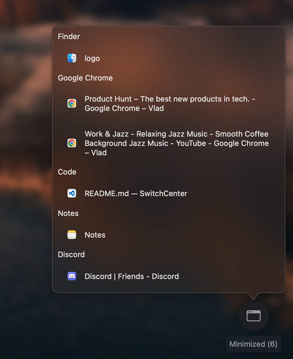Open the README.md — SwitchCenter window
Image resolution: width=293 pixels, height=359 pixels.
[x=136, y=194]
